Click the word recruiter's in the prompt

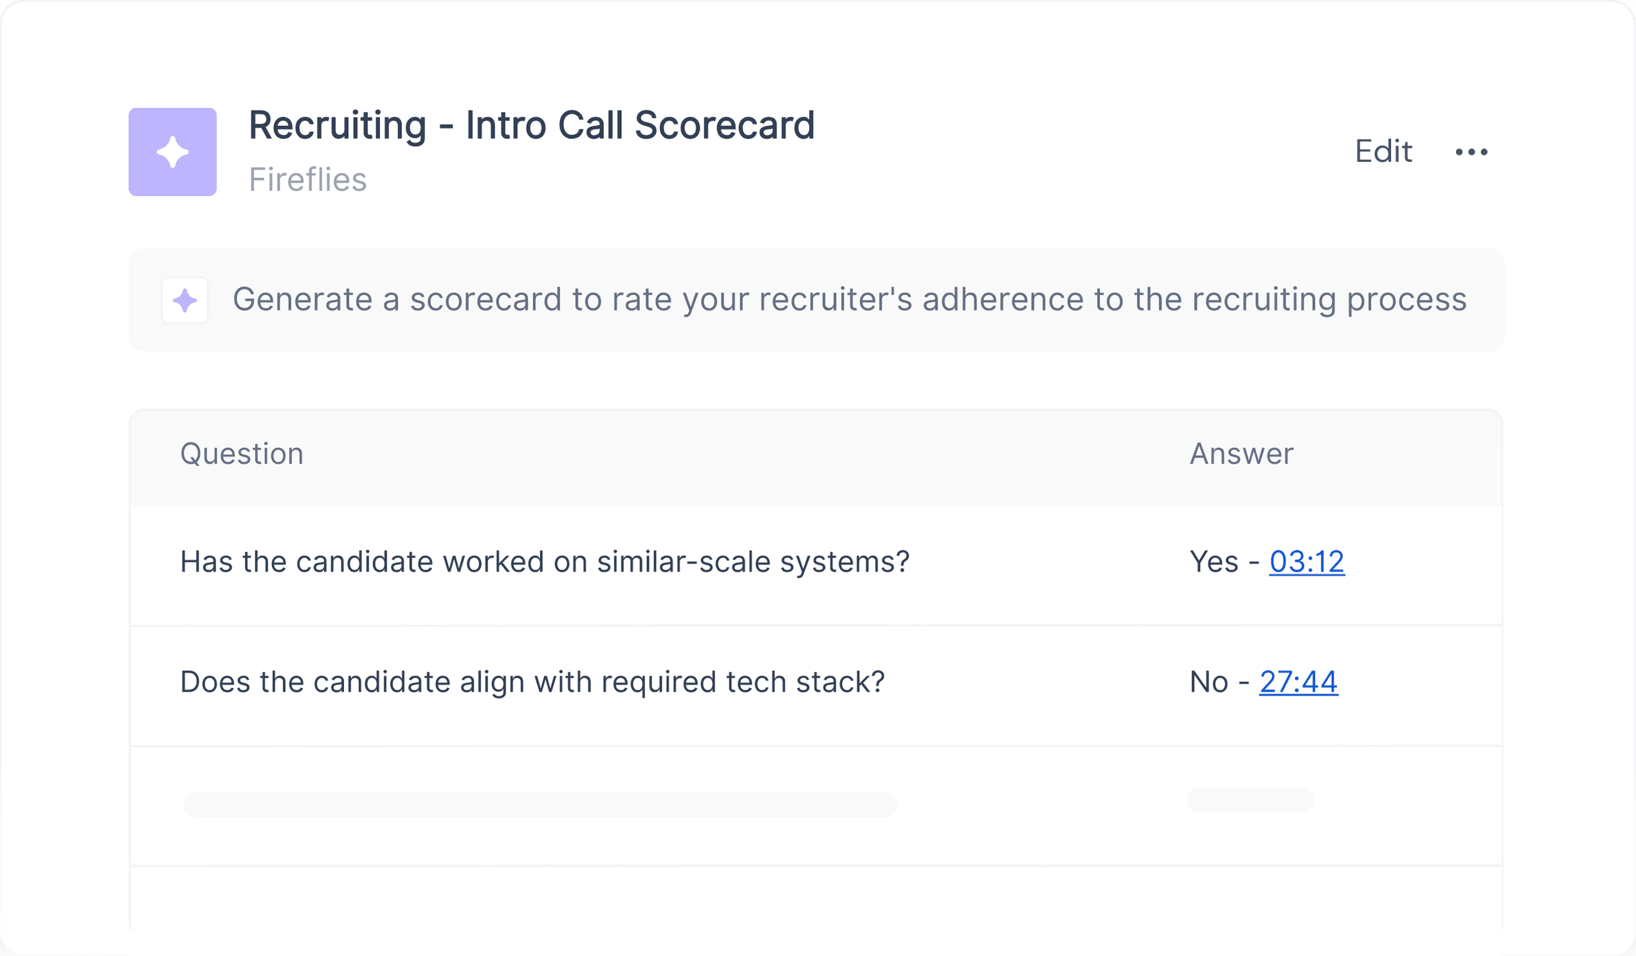(835, 300)
